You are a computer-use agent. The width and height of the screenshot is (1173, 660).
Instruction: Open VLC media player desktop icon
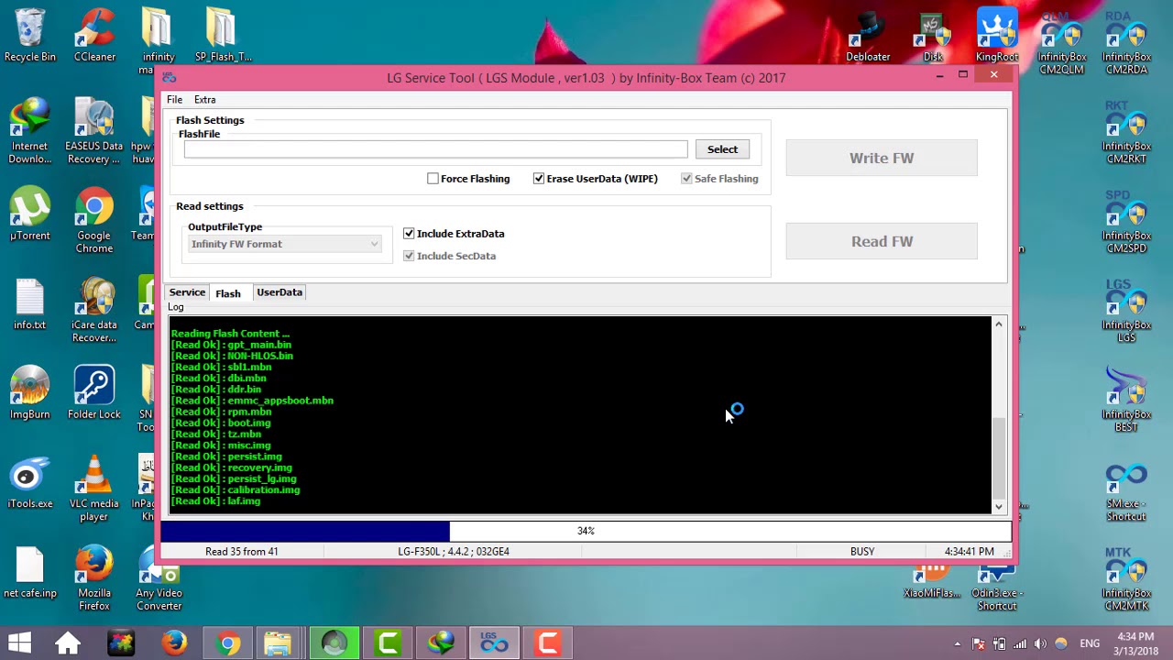[x=93, y=488]
